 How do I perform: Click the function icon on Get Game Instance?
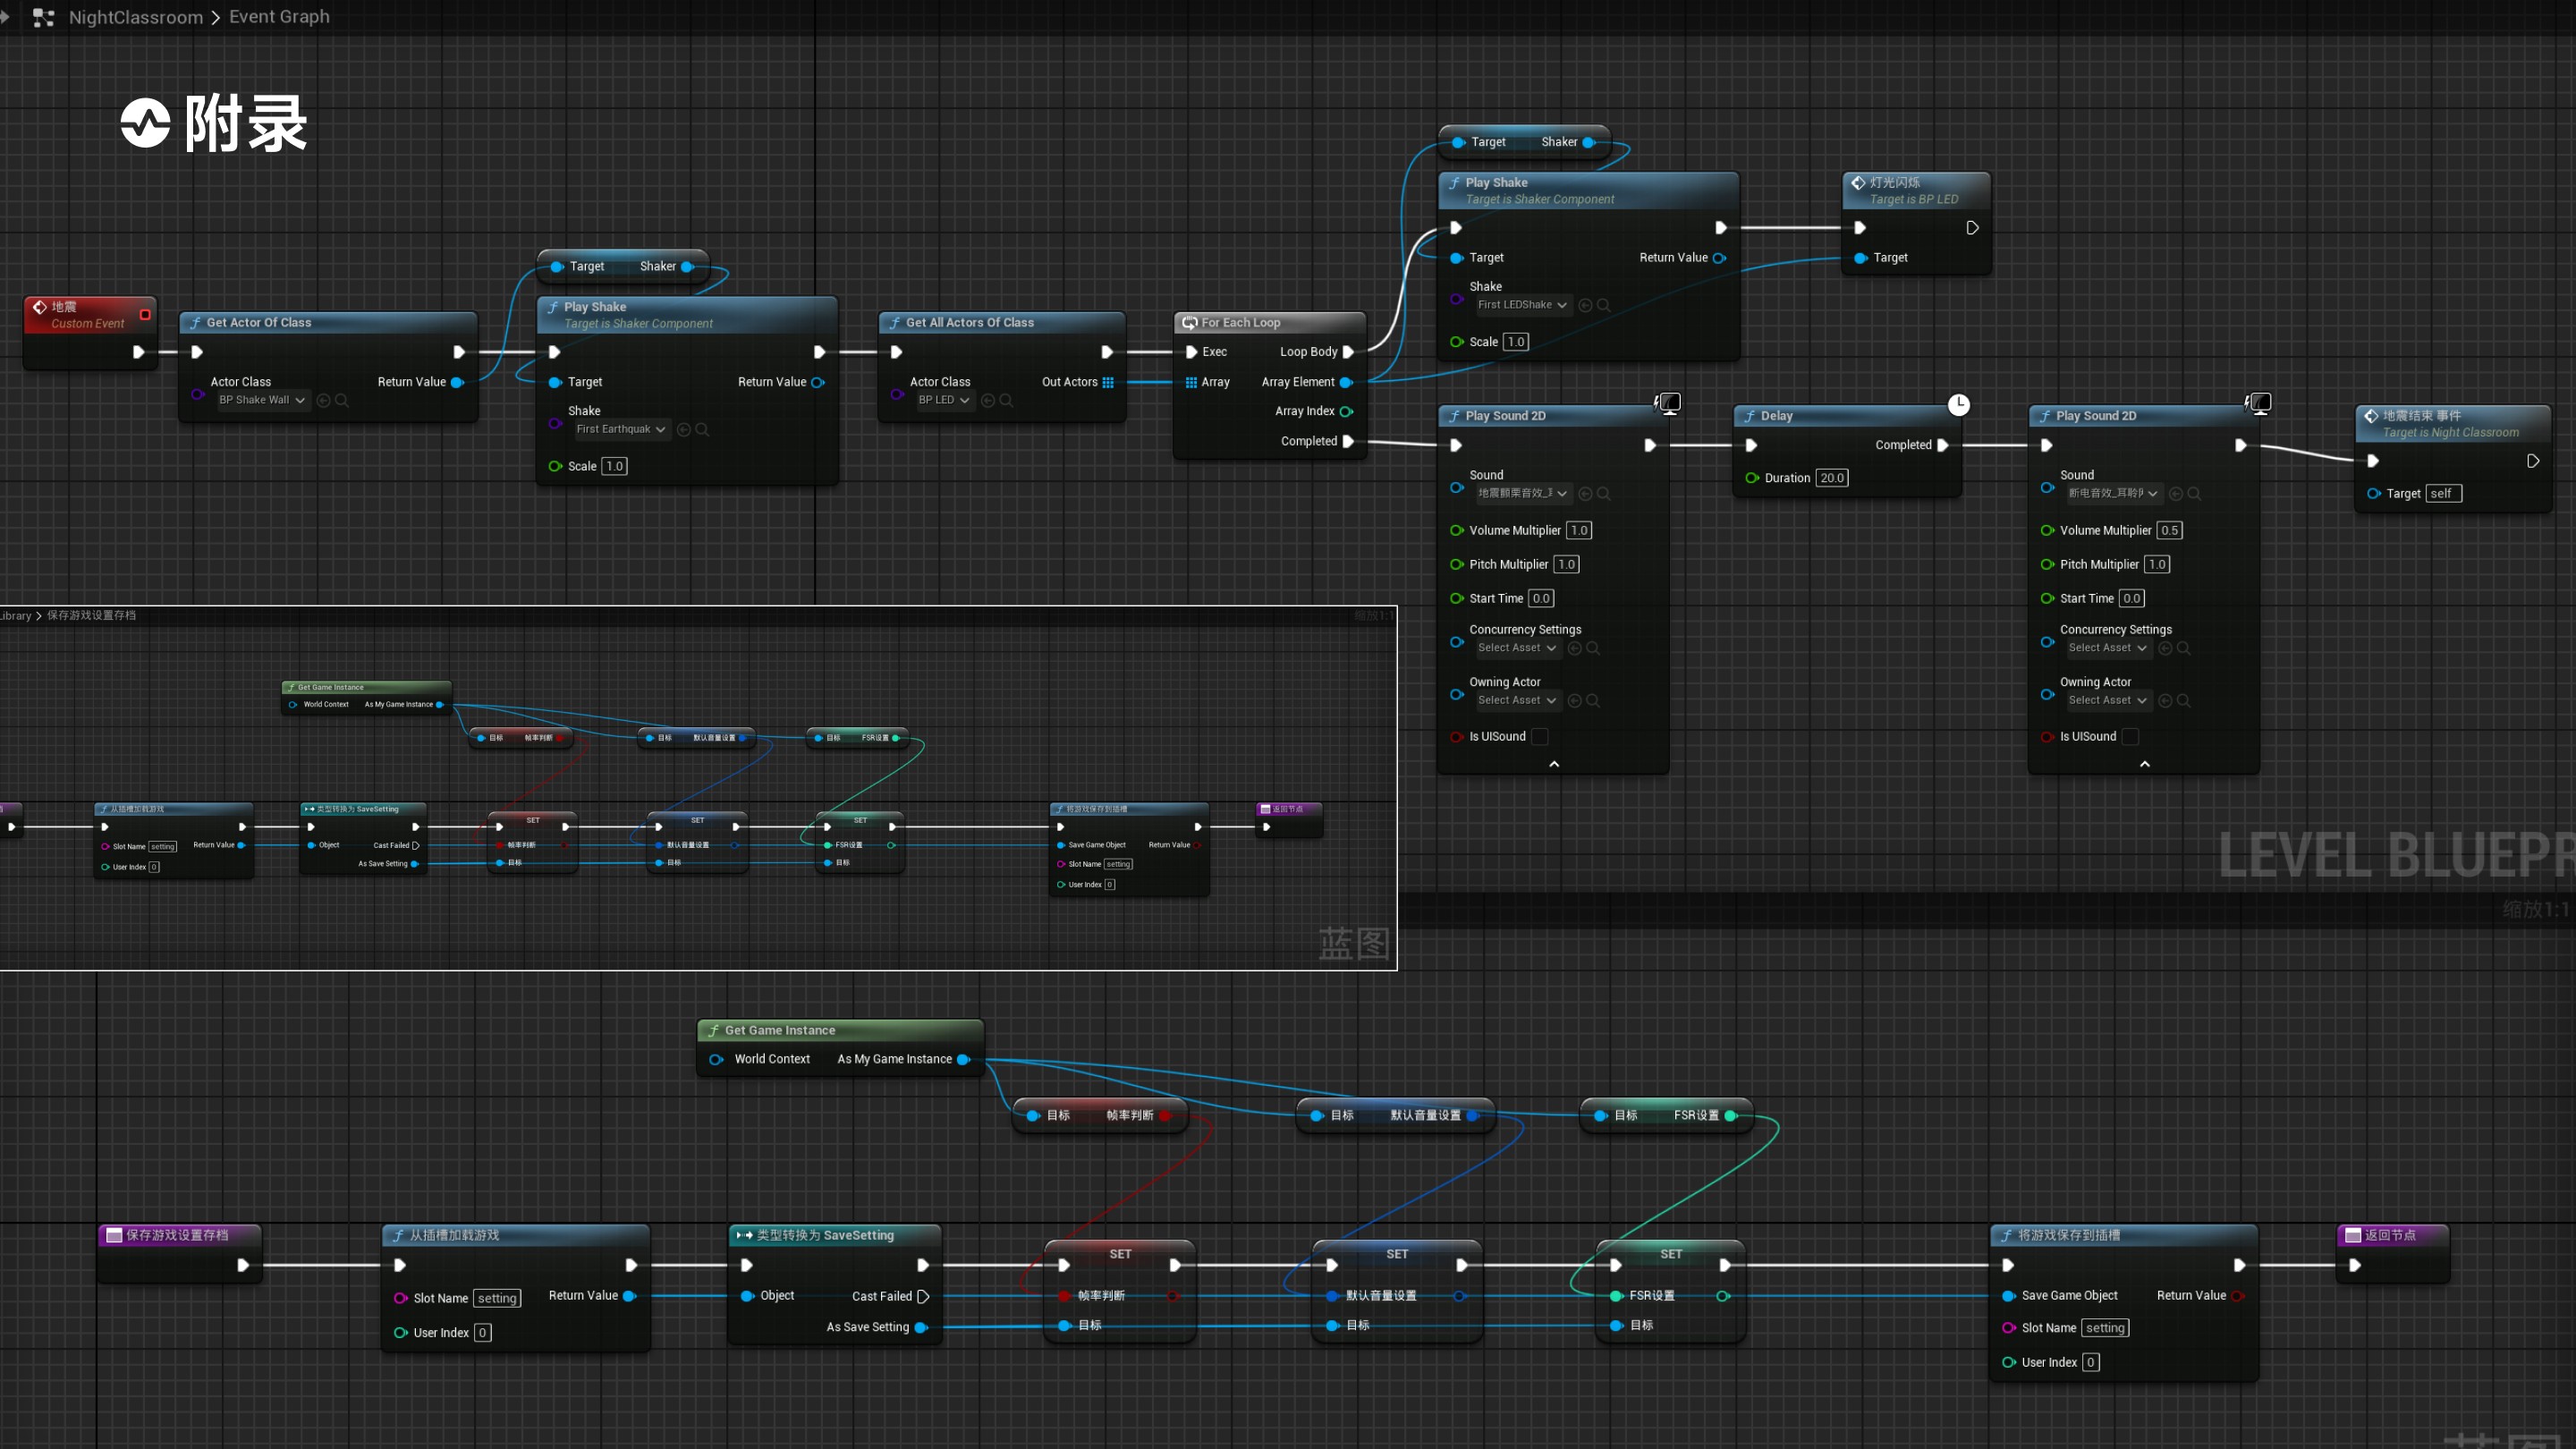pos(714,1031)
